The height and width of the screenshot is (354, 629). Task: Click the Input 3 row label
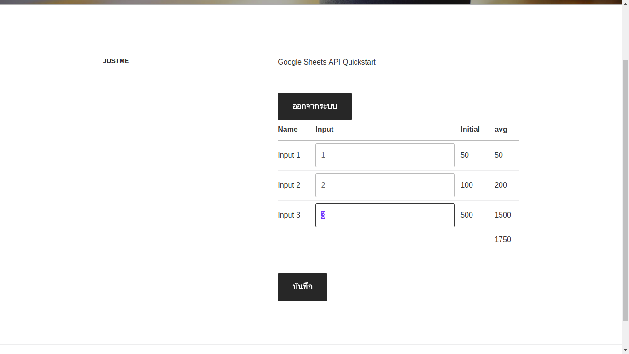click(289, 215)
